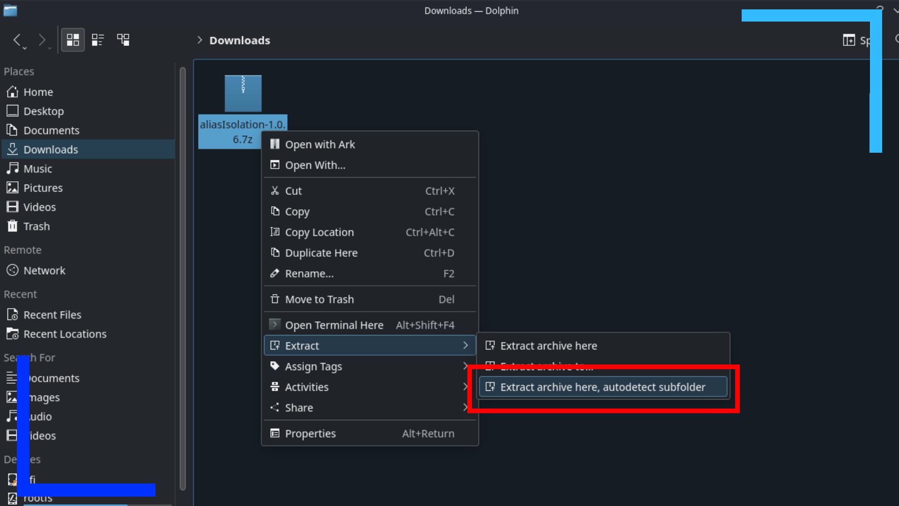Image resolution: width=899 pixels, height=506 pixels.
Task: Select the aliasIsolation-1.0.7z archive thumbnail
Action: [x=243, y=94]
